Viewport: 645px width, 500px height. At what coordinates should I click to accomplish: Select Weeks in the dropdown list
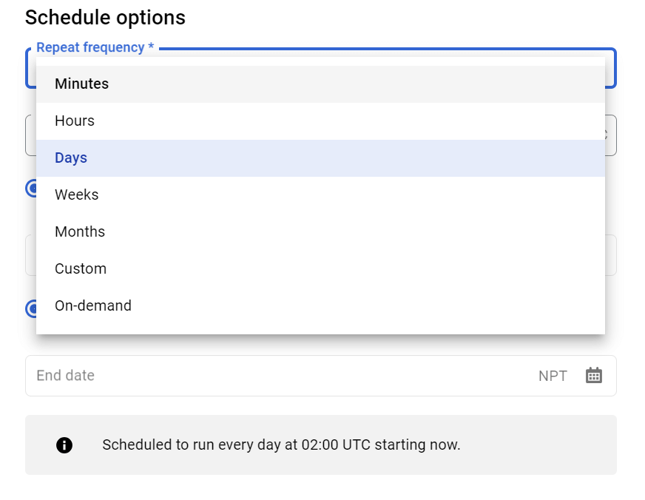tap(320, 195)
